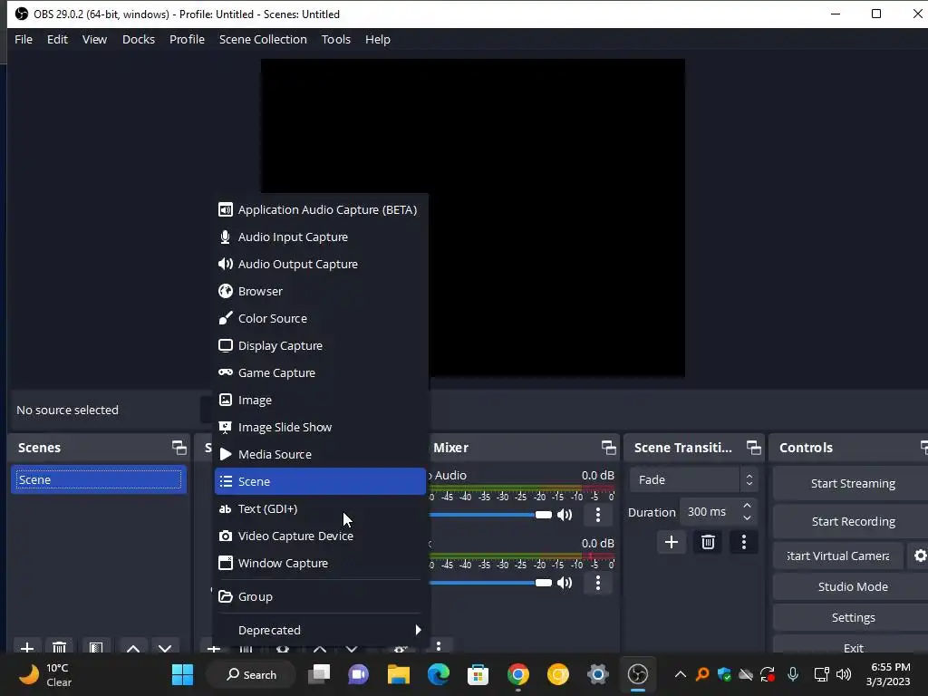Add a Text (GDI+) source
Viewport: 928px width, 696px height.
click(x=320, y=509)
